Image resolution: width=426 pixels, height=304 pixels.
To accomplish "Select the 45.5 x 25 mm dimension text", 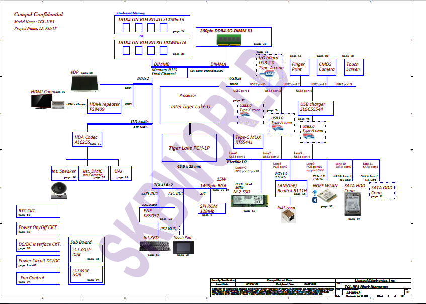I will (x=189, y=166).
